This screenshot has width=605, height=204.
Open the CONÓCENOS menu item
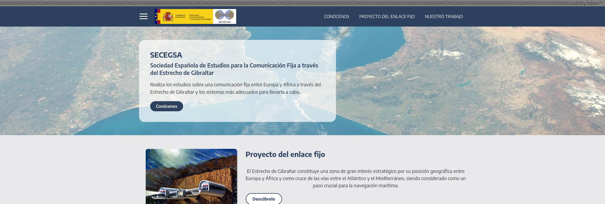[x=336, y=16]
